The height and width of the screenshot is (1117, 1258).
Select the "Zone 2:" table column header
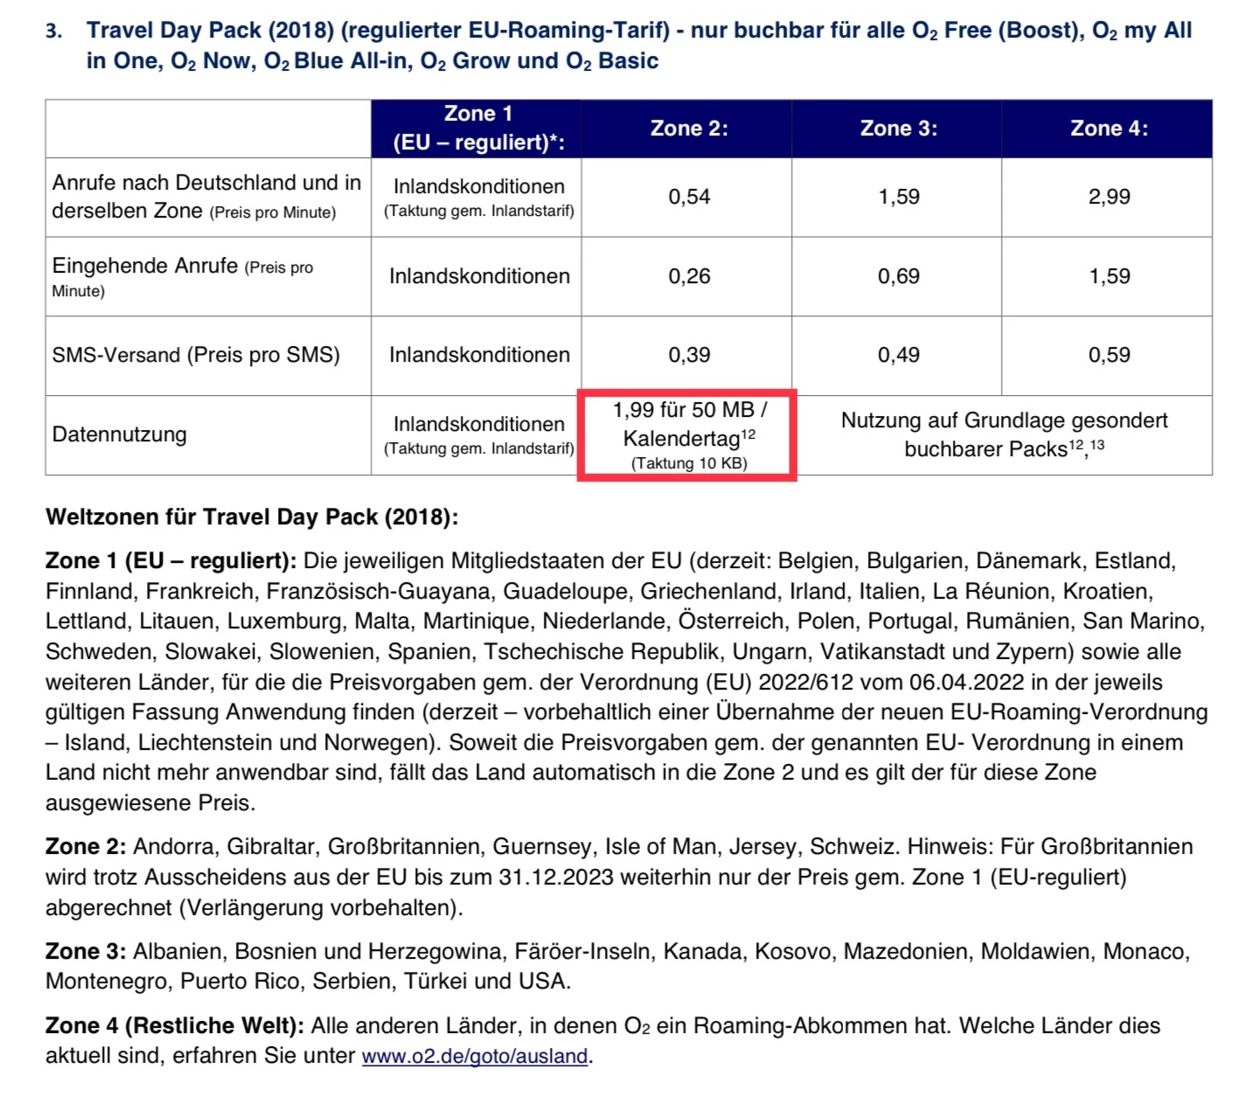click(x=687, y=128)
